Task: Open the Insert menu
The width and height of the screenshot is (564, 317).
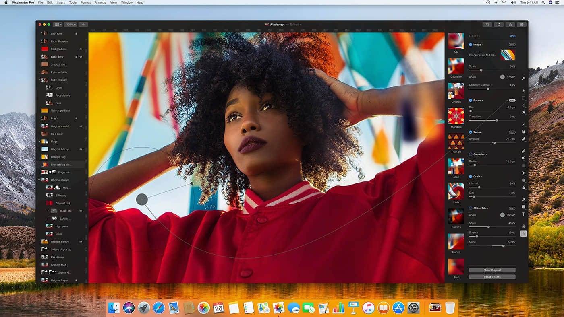Action: (x=60, y=2)
